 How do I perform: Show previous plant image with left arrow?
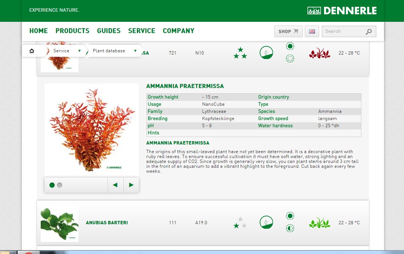click(x=115, y=185)
